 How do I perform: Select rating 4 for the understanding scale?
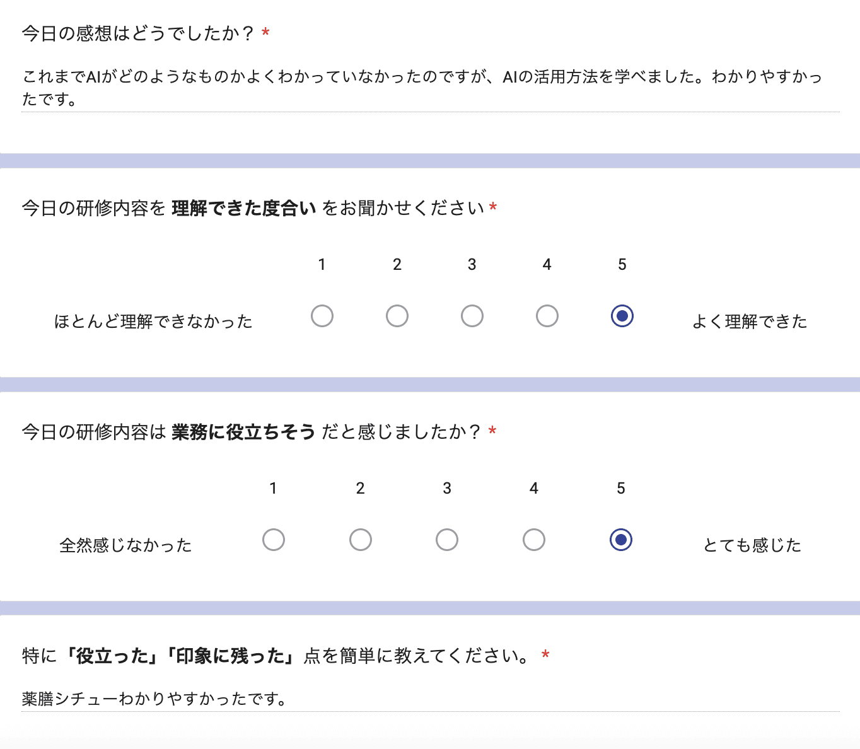tap(547, 316)
